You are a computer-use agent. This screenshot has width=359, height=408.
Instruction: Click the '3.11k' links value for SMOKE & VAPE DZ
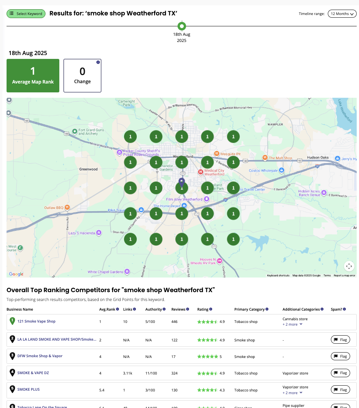click(127, 373)
